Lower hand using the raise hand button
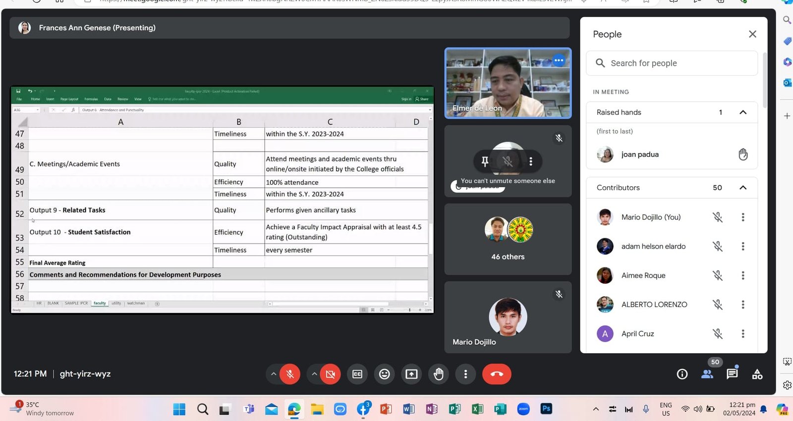The image size is (793, 421). pos(439,374)
